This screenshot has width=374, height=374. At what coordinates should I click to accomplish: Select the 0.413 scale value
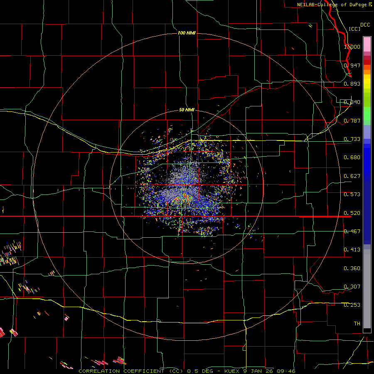tap(352, 250)
